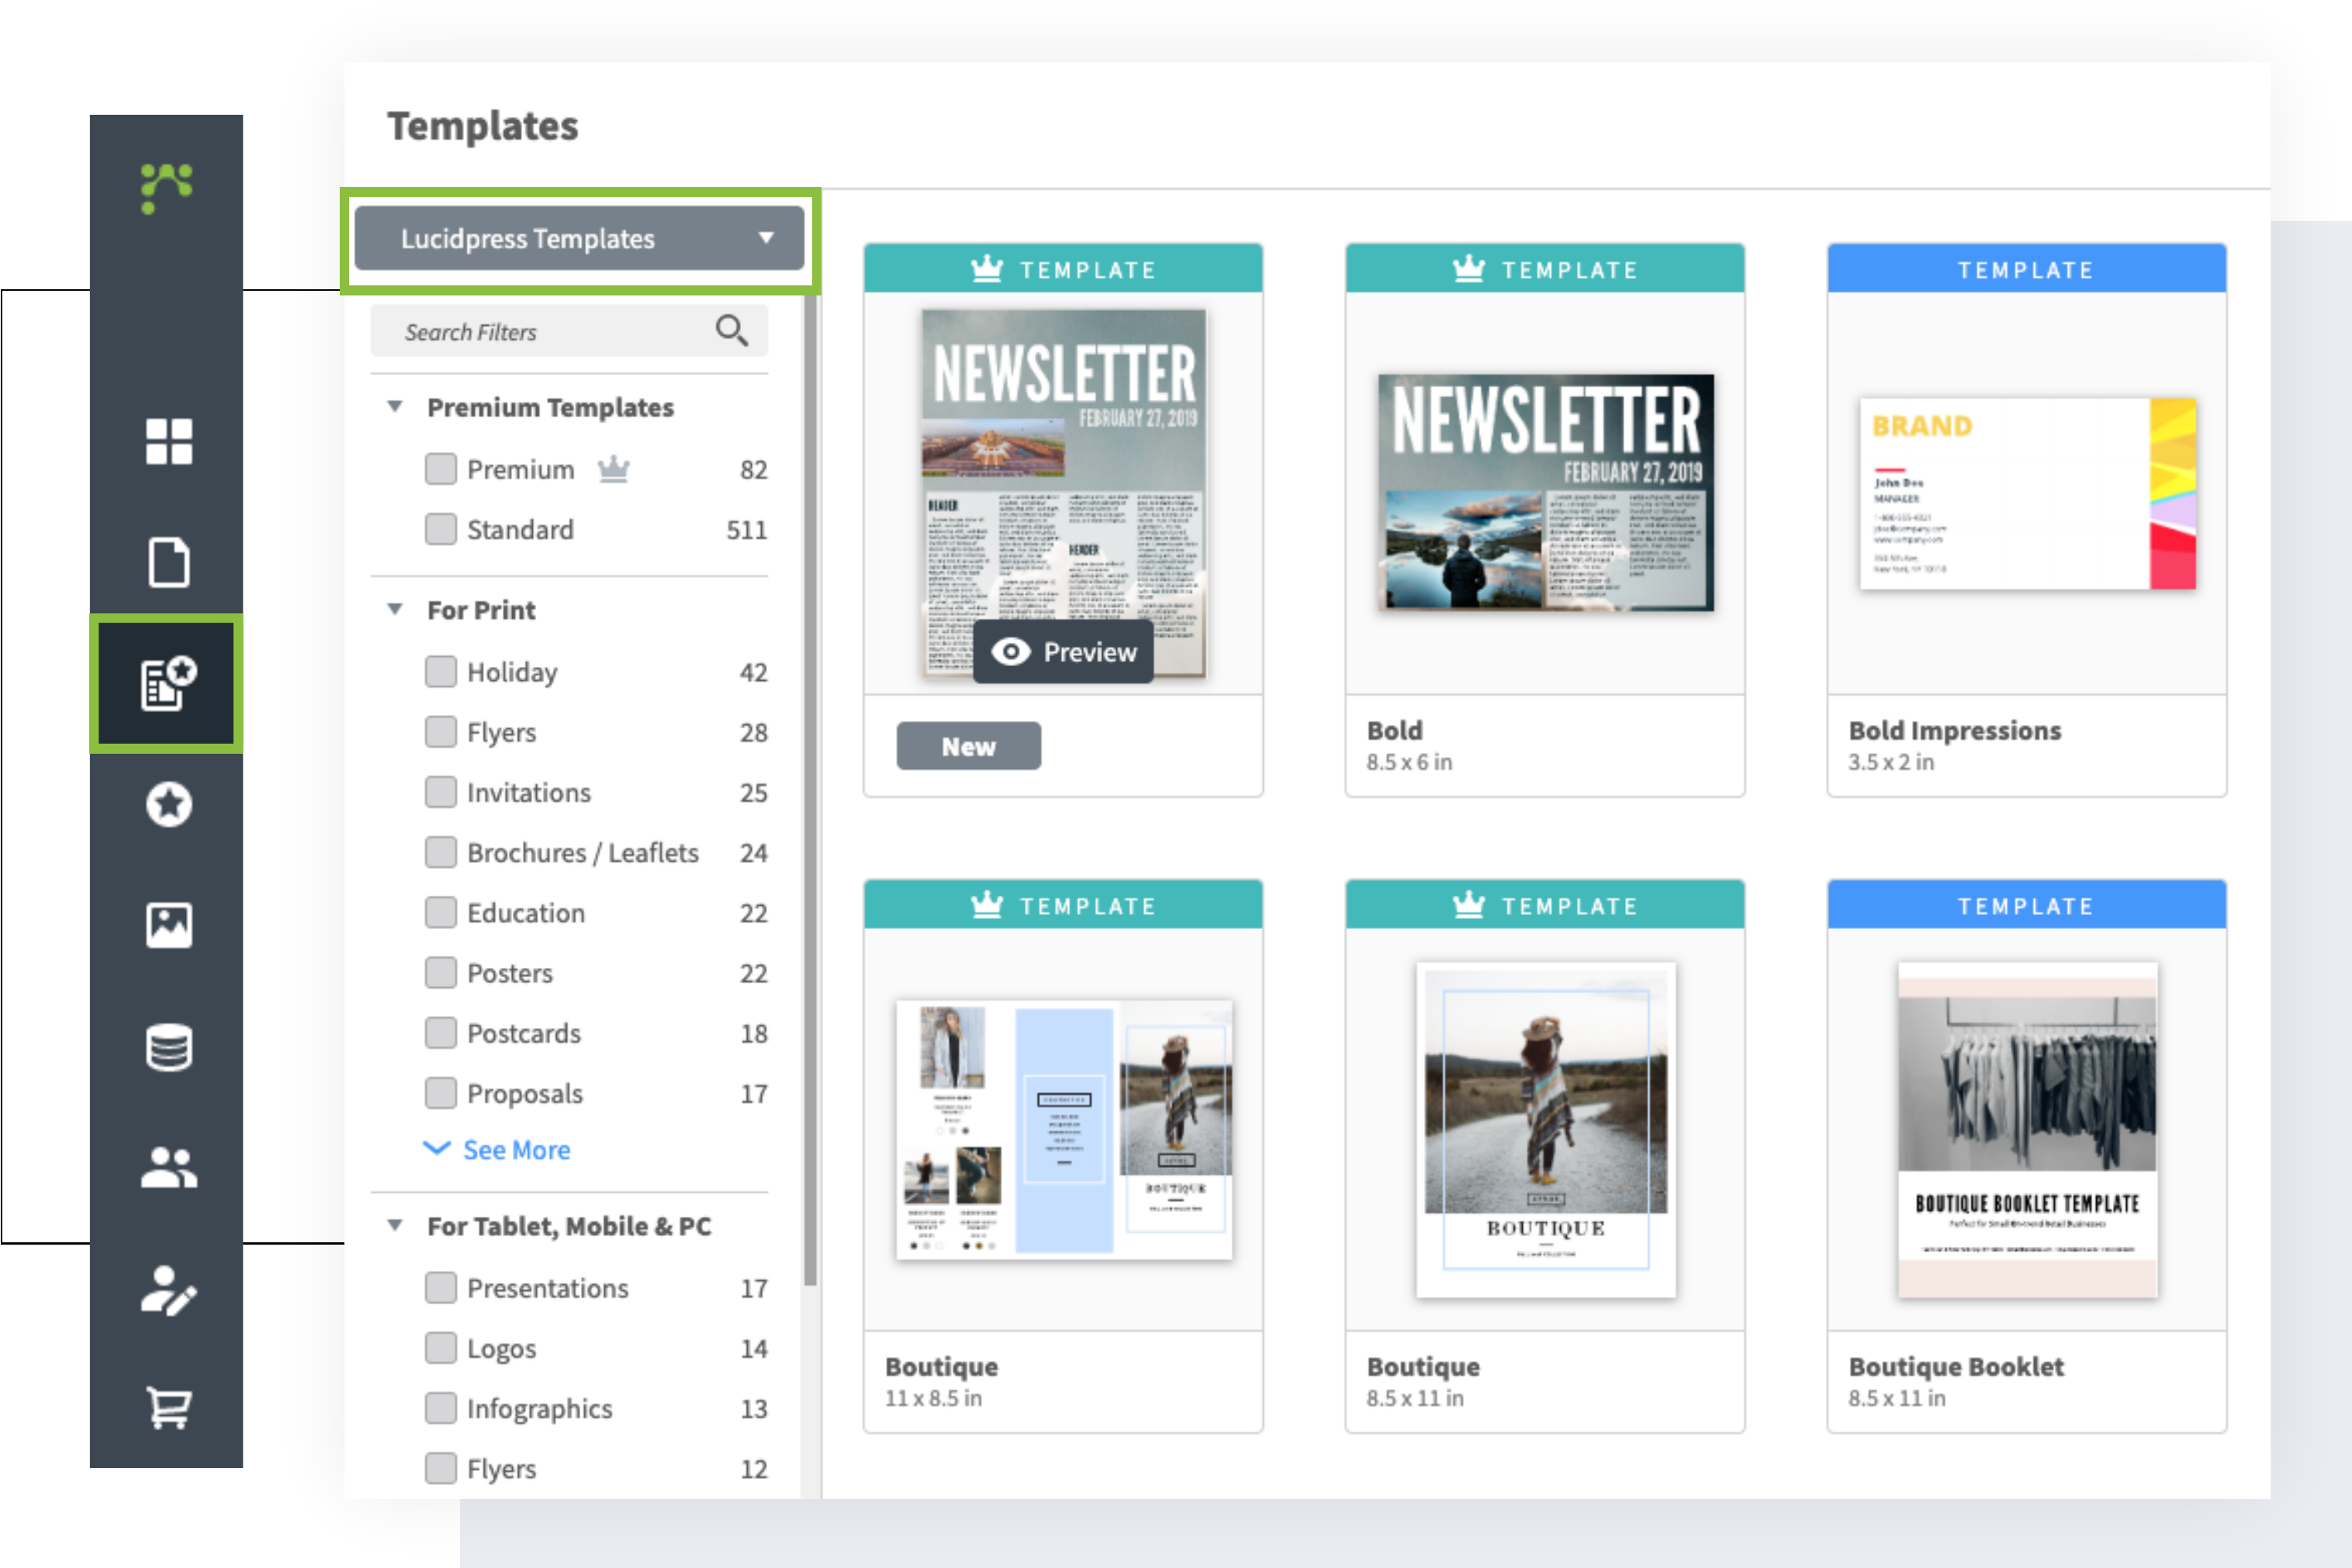This screenshot has width=2352, height=1568.
Task: Open the images icon in sidebar
Action: pos(168,925)
